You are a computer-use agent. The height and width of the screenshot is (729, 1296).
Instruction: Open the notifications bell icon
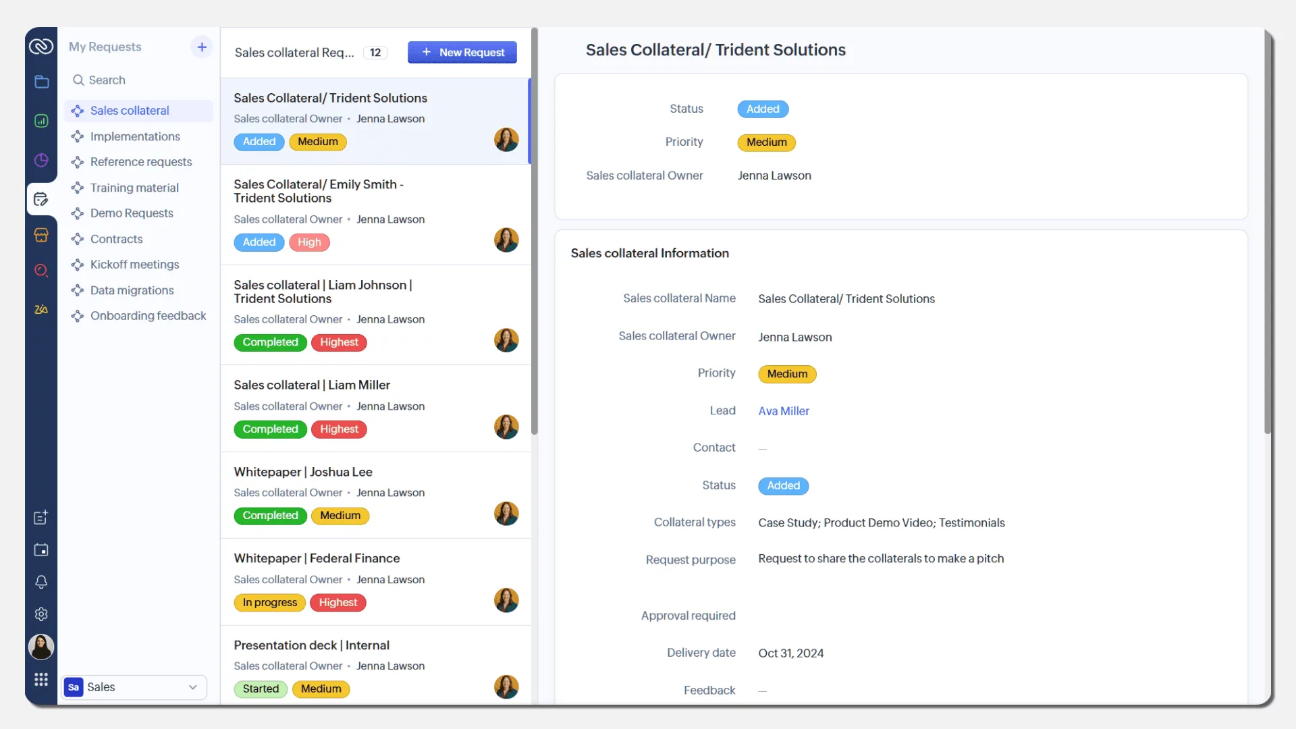point(41,582)
